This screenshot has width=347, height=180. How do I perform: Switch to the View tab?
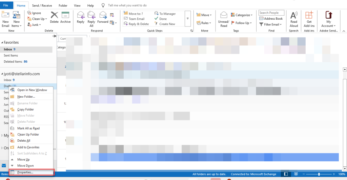tap(77, 5)
